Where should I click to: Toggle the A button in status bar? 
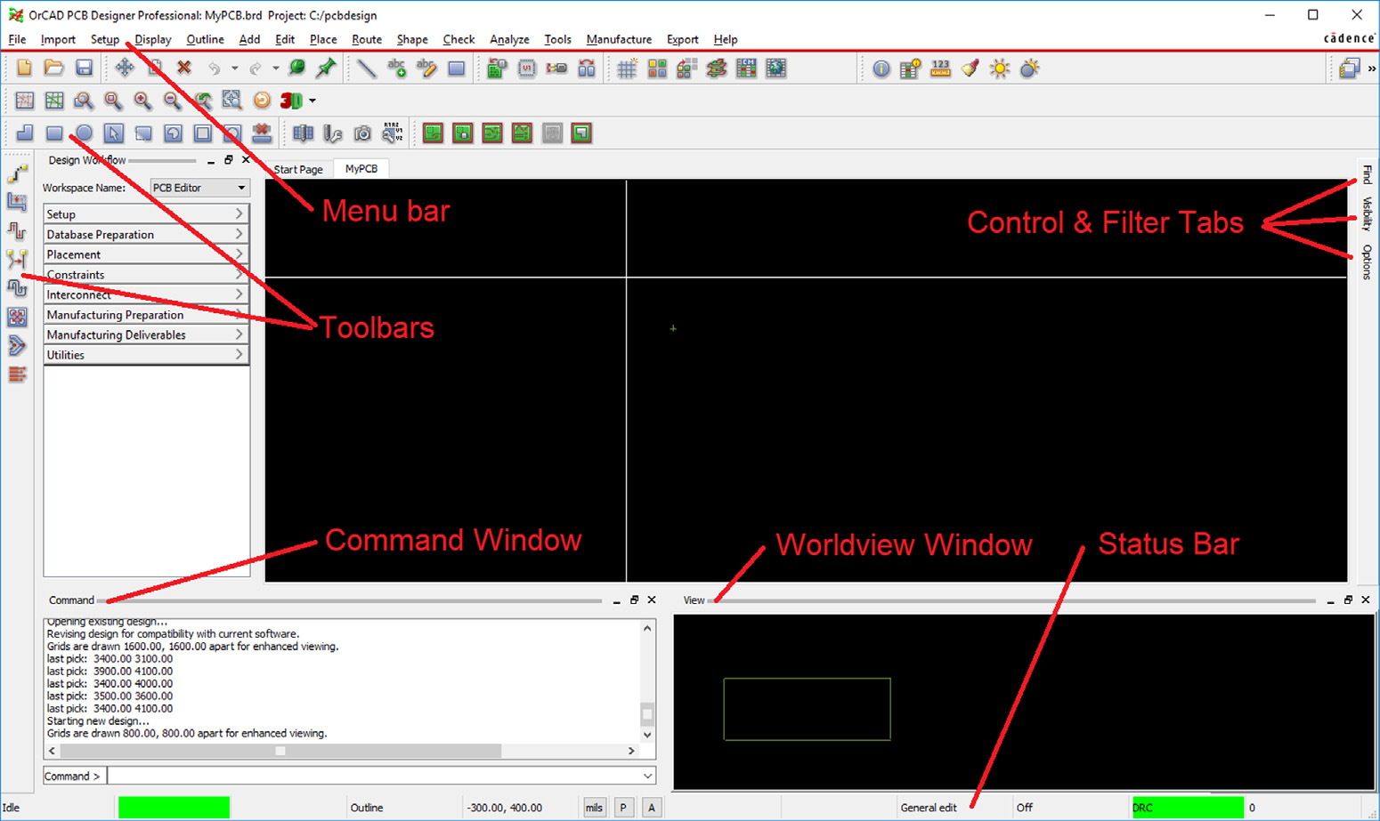coord(652,808)
